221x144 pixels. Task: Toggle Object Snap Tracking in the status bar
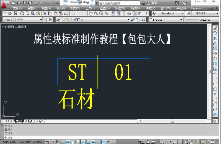point(83,142)
